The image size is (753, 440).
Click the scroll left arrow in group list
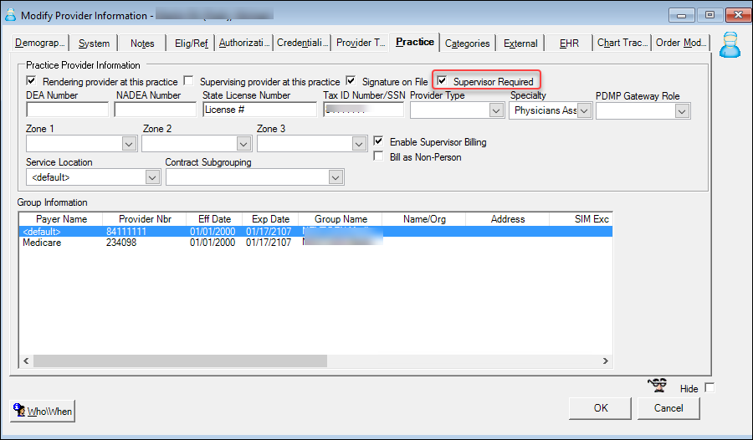(26, 361)
